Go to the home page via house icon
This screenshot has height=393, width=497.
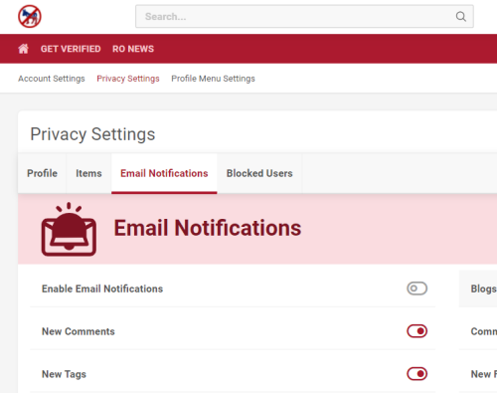[x=23, y=49]
